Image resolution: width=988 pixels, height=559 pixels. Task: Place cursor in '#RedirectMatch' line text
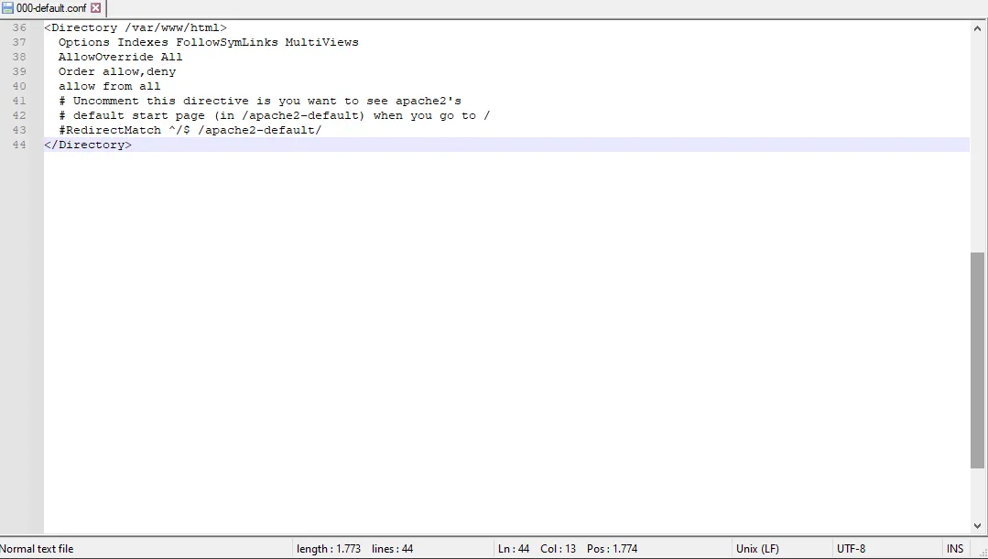[190, 130]
